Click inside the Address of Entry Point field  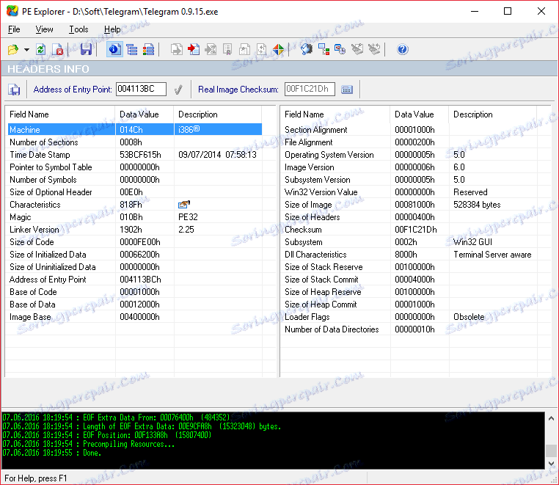click(x=141, y=90)
